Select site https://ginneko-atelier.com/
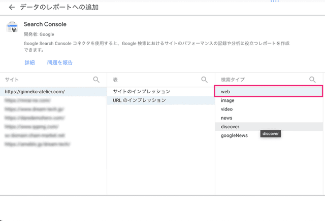This screenshot has height=221, width=325. tap(53, 91)
